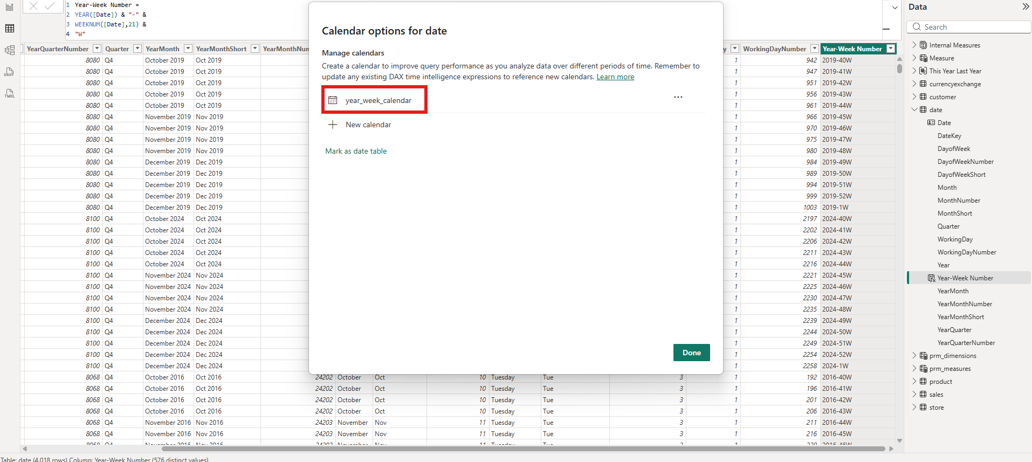1032x462 pixels.
Task: Expand formula bar chevron
Action: coord(895,8)
